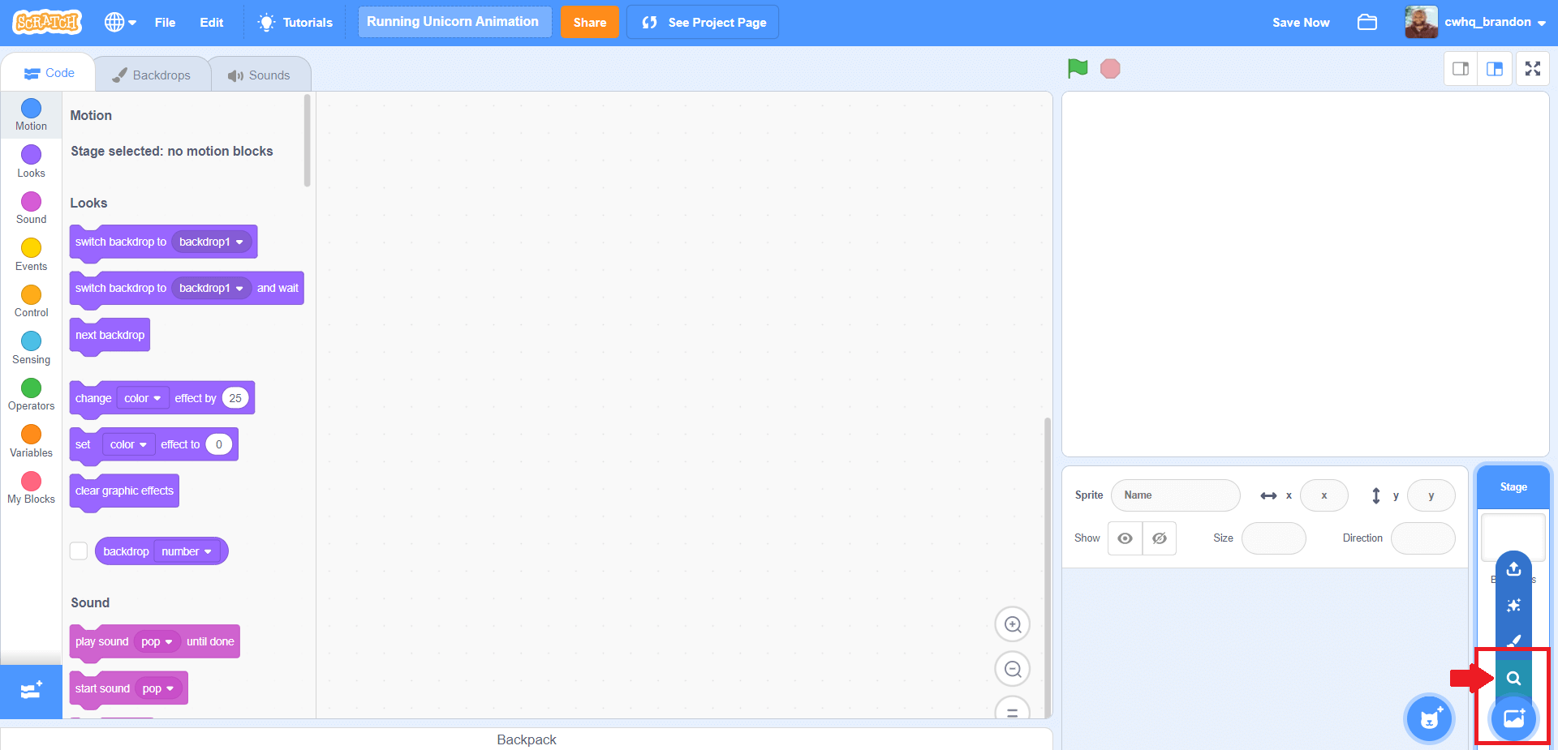The width and height of the screenshot is (1558, 750).
Task: Show the sprite with the eye toggle
Action: 1125,538
